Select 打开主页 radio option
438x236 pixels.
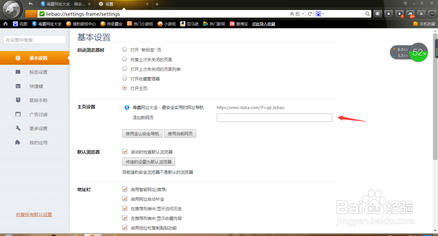click(124, 88)
